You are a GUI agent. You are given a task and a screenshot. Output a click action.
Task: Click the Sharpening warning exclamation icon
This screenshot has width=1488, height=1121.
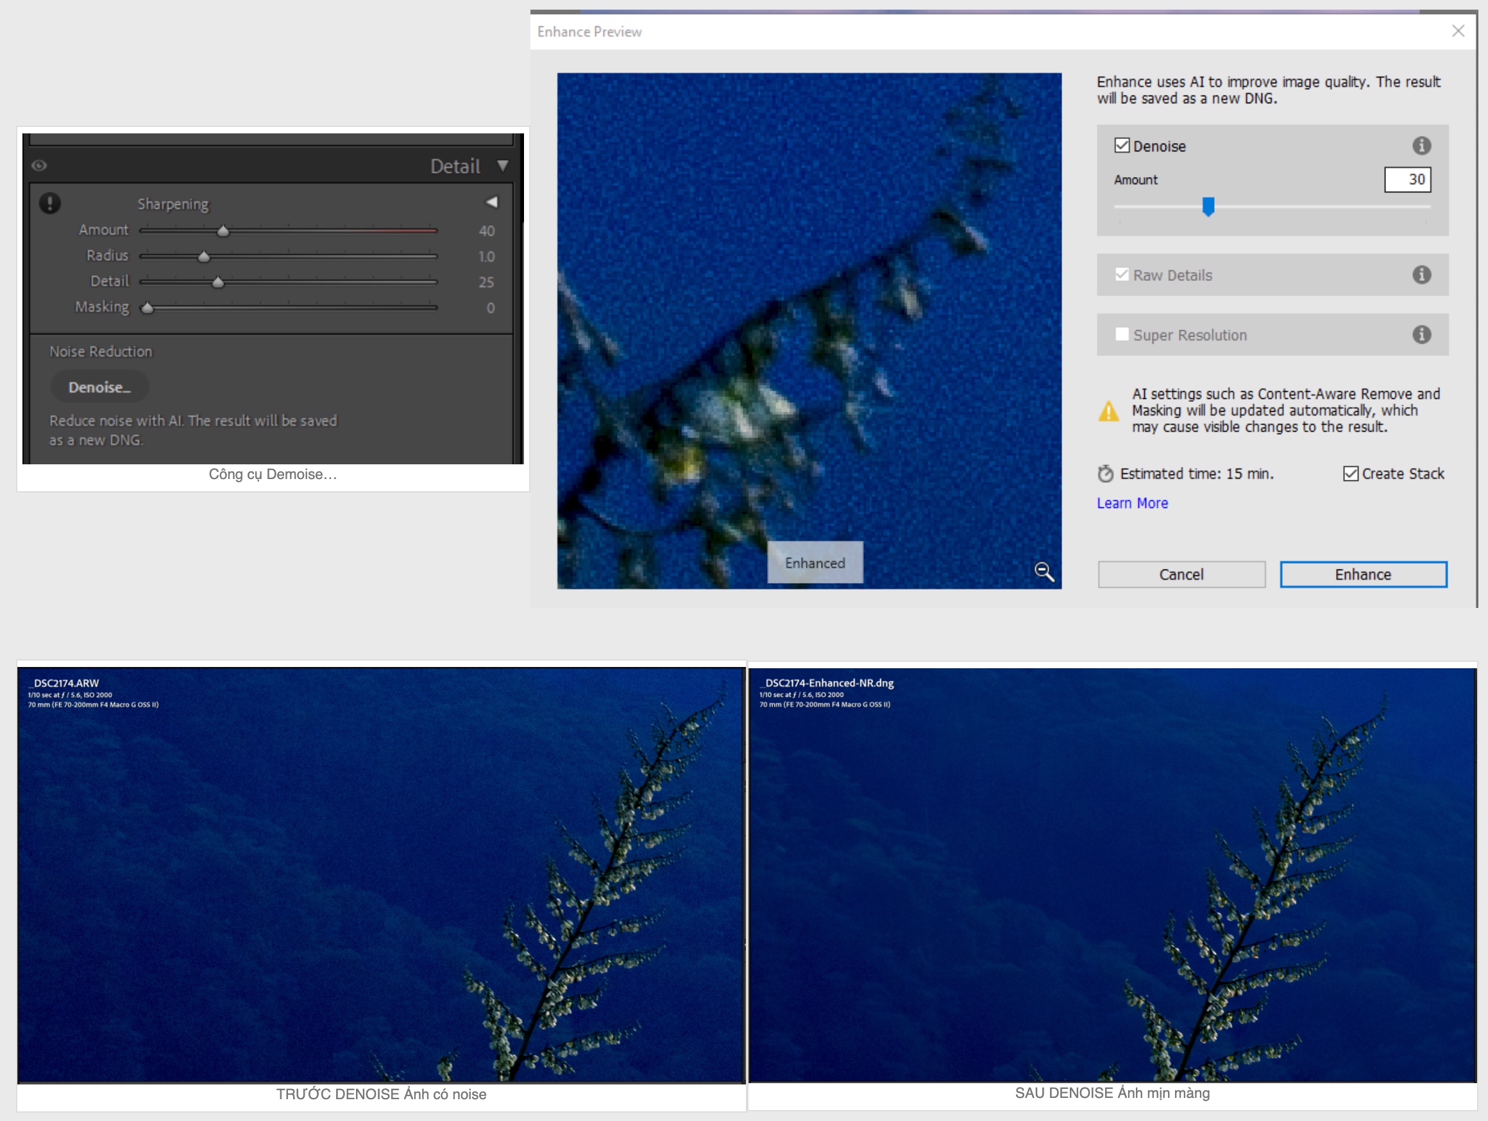pos(50,203)
